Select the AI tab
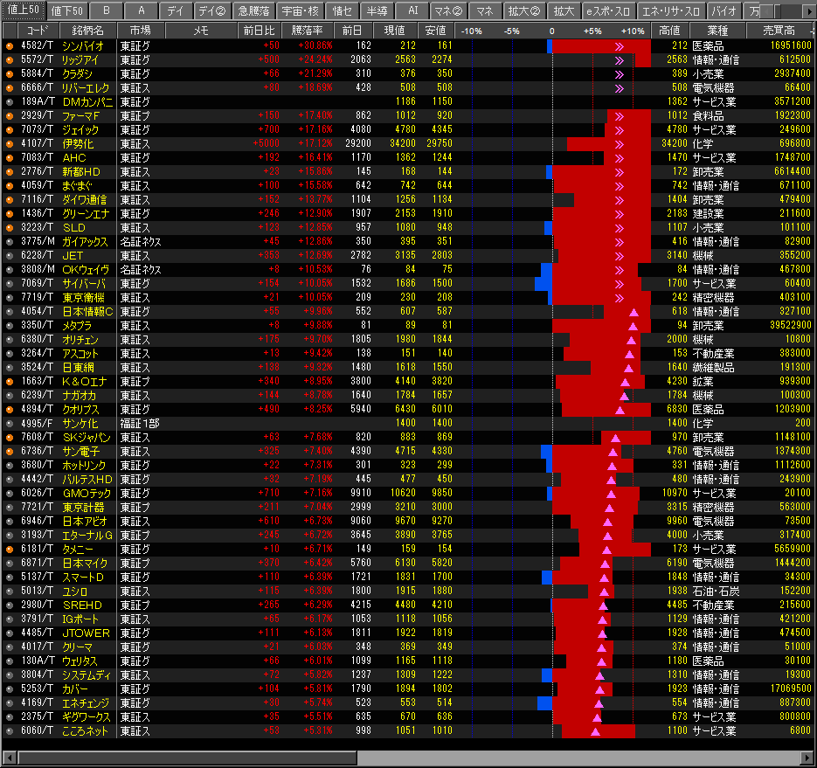This screenshot has height=768, width=817. point(412,10)
